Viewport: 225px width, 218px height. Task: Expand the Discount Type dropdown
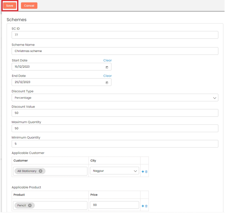tap(115, 98)
